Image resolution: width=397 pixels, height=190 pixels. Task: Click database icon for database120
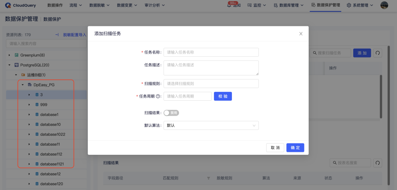pos(37,184)
